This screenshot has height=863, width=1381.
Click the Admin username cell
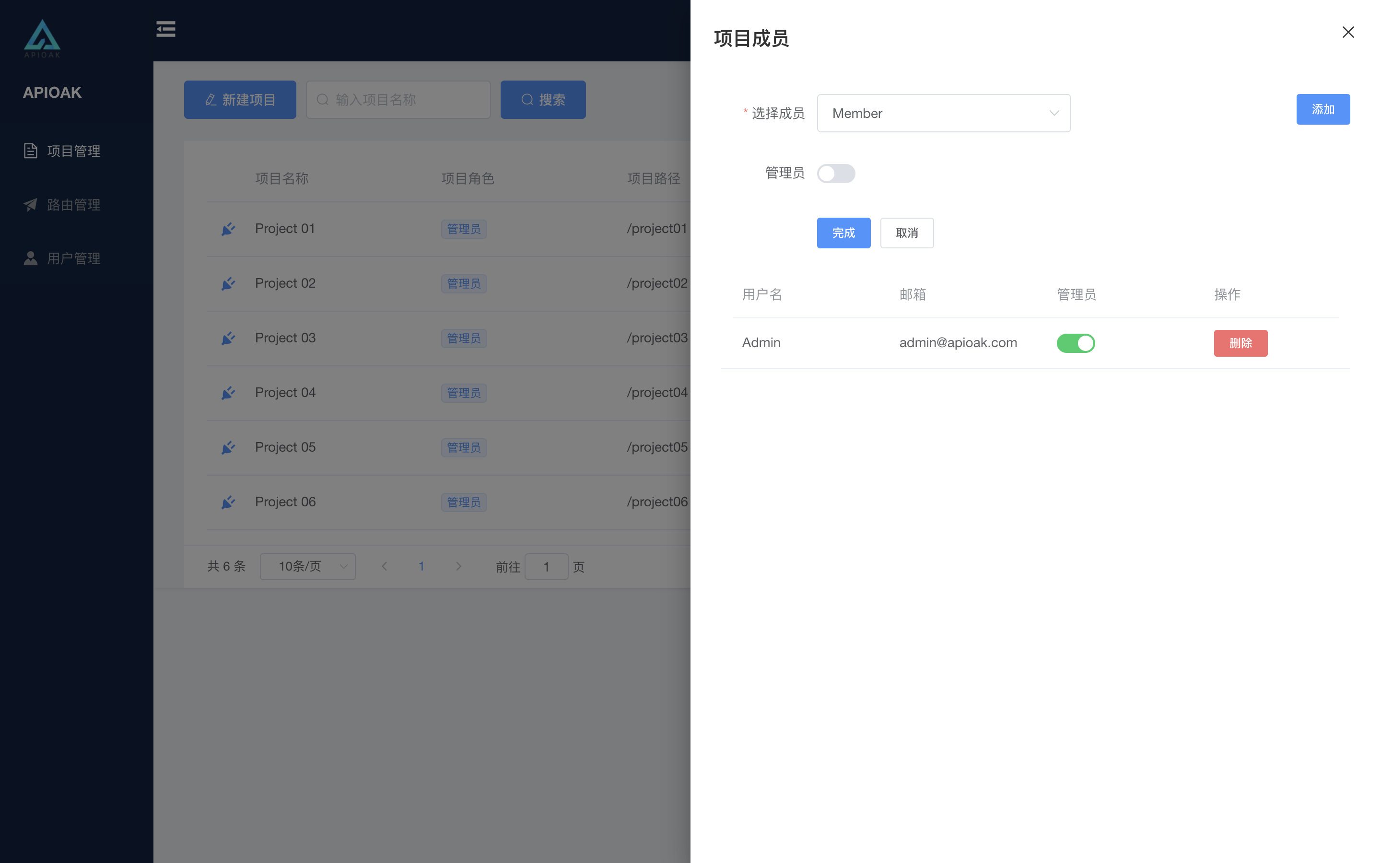point(761,342)
